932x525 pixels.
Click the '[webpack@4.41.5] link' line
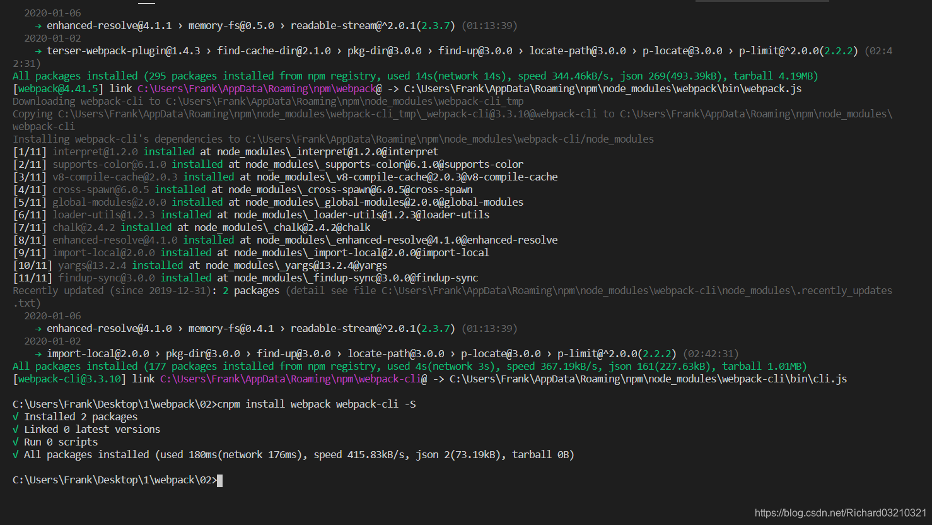click(x=407, y=88)
